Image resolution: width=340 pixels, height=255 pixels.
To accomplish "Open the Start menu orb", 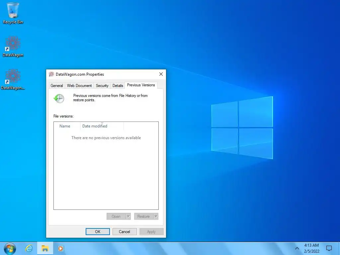I will (10, 249).
